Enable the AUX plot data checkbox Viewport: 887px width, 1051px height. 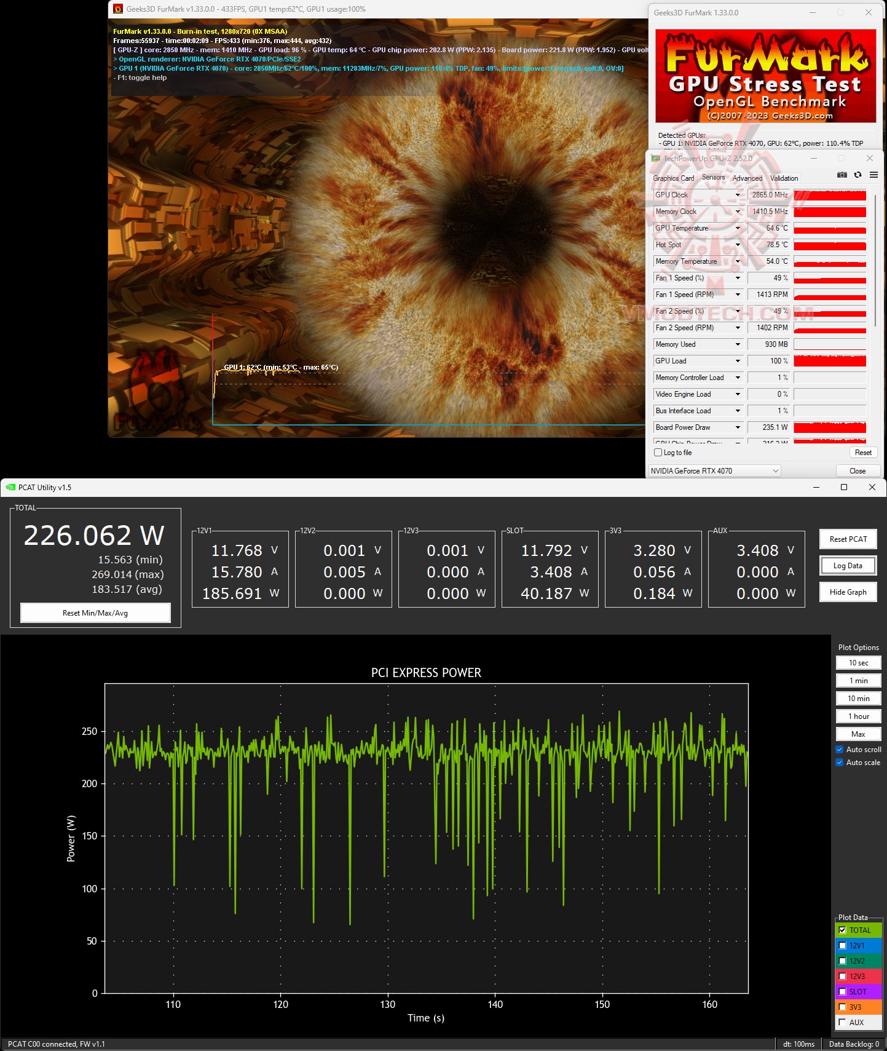click(843, 1023)
